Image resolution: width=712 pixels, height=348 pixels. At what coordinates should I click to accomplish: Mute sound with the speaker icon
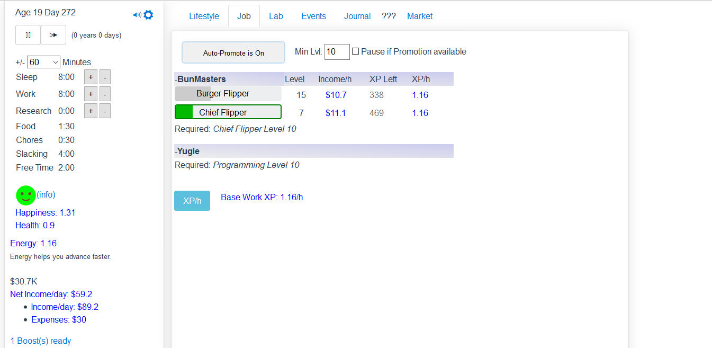pos(137,15)
